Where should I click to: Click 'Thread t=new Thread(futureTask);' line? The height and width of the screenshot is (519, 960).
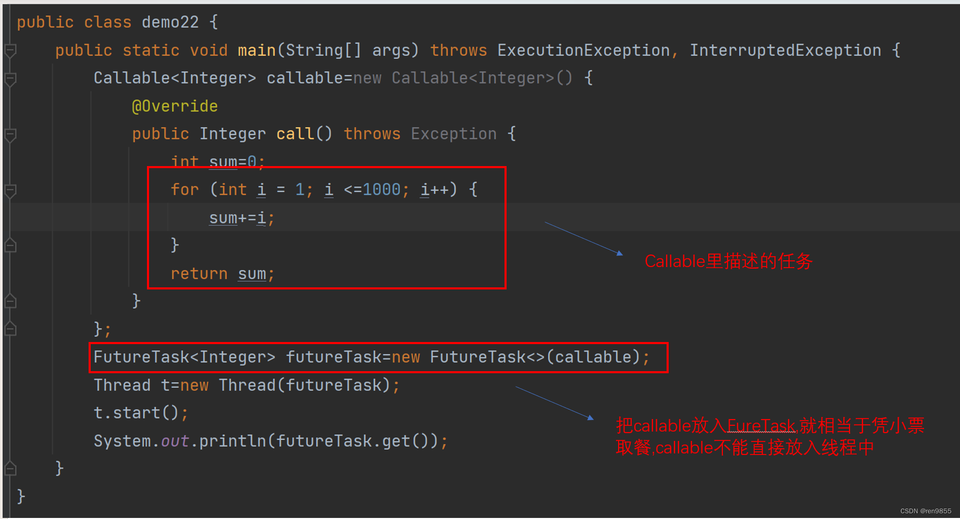point(247,385)
